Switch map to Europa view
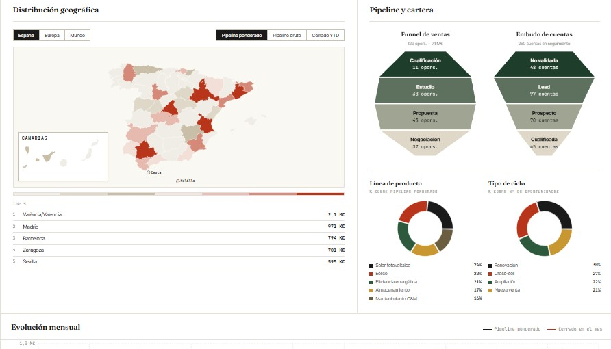The image size is (611, 349). click(x=52, y=36)
